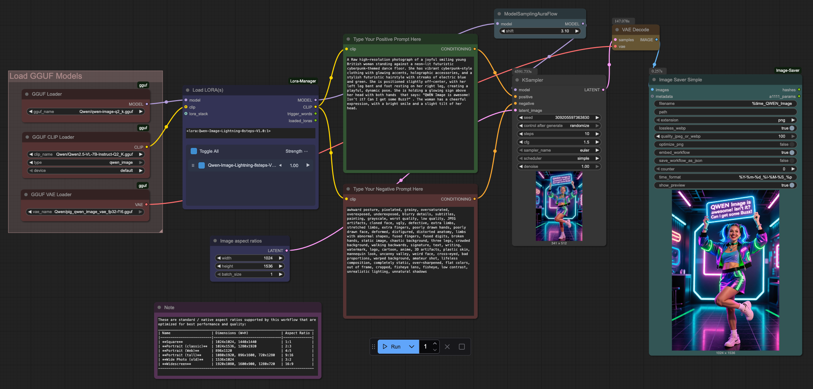Image resolution: width=813 pixels, height=389 pixels.
Task: Open the scheduler dropdown set to simple
Action: (x=558, y=158)
